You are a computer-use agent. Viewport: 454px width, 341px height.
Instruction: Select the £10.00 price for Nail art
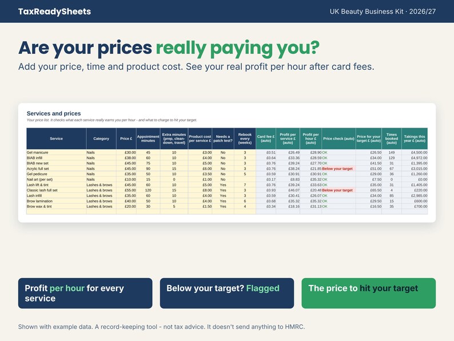126,179
